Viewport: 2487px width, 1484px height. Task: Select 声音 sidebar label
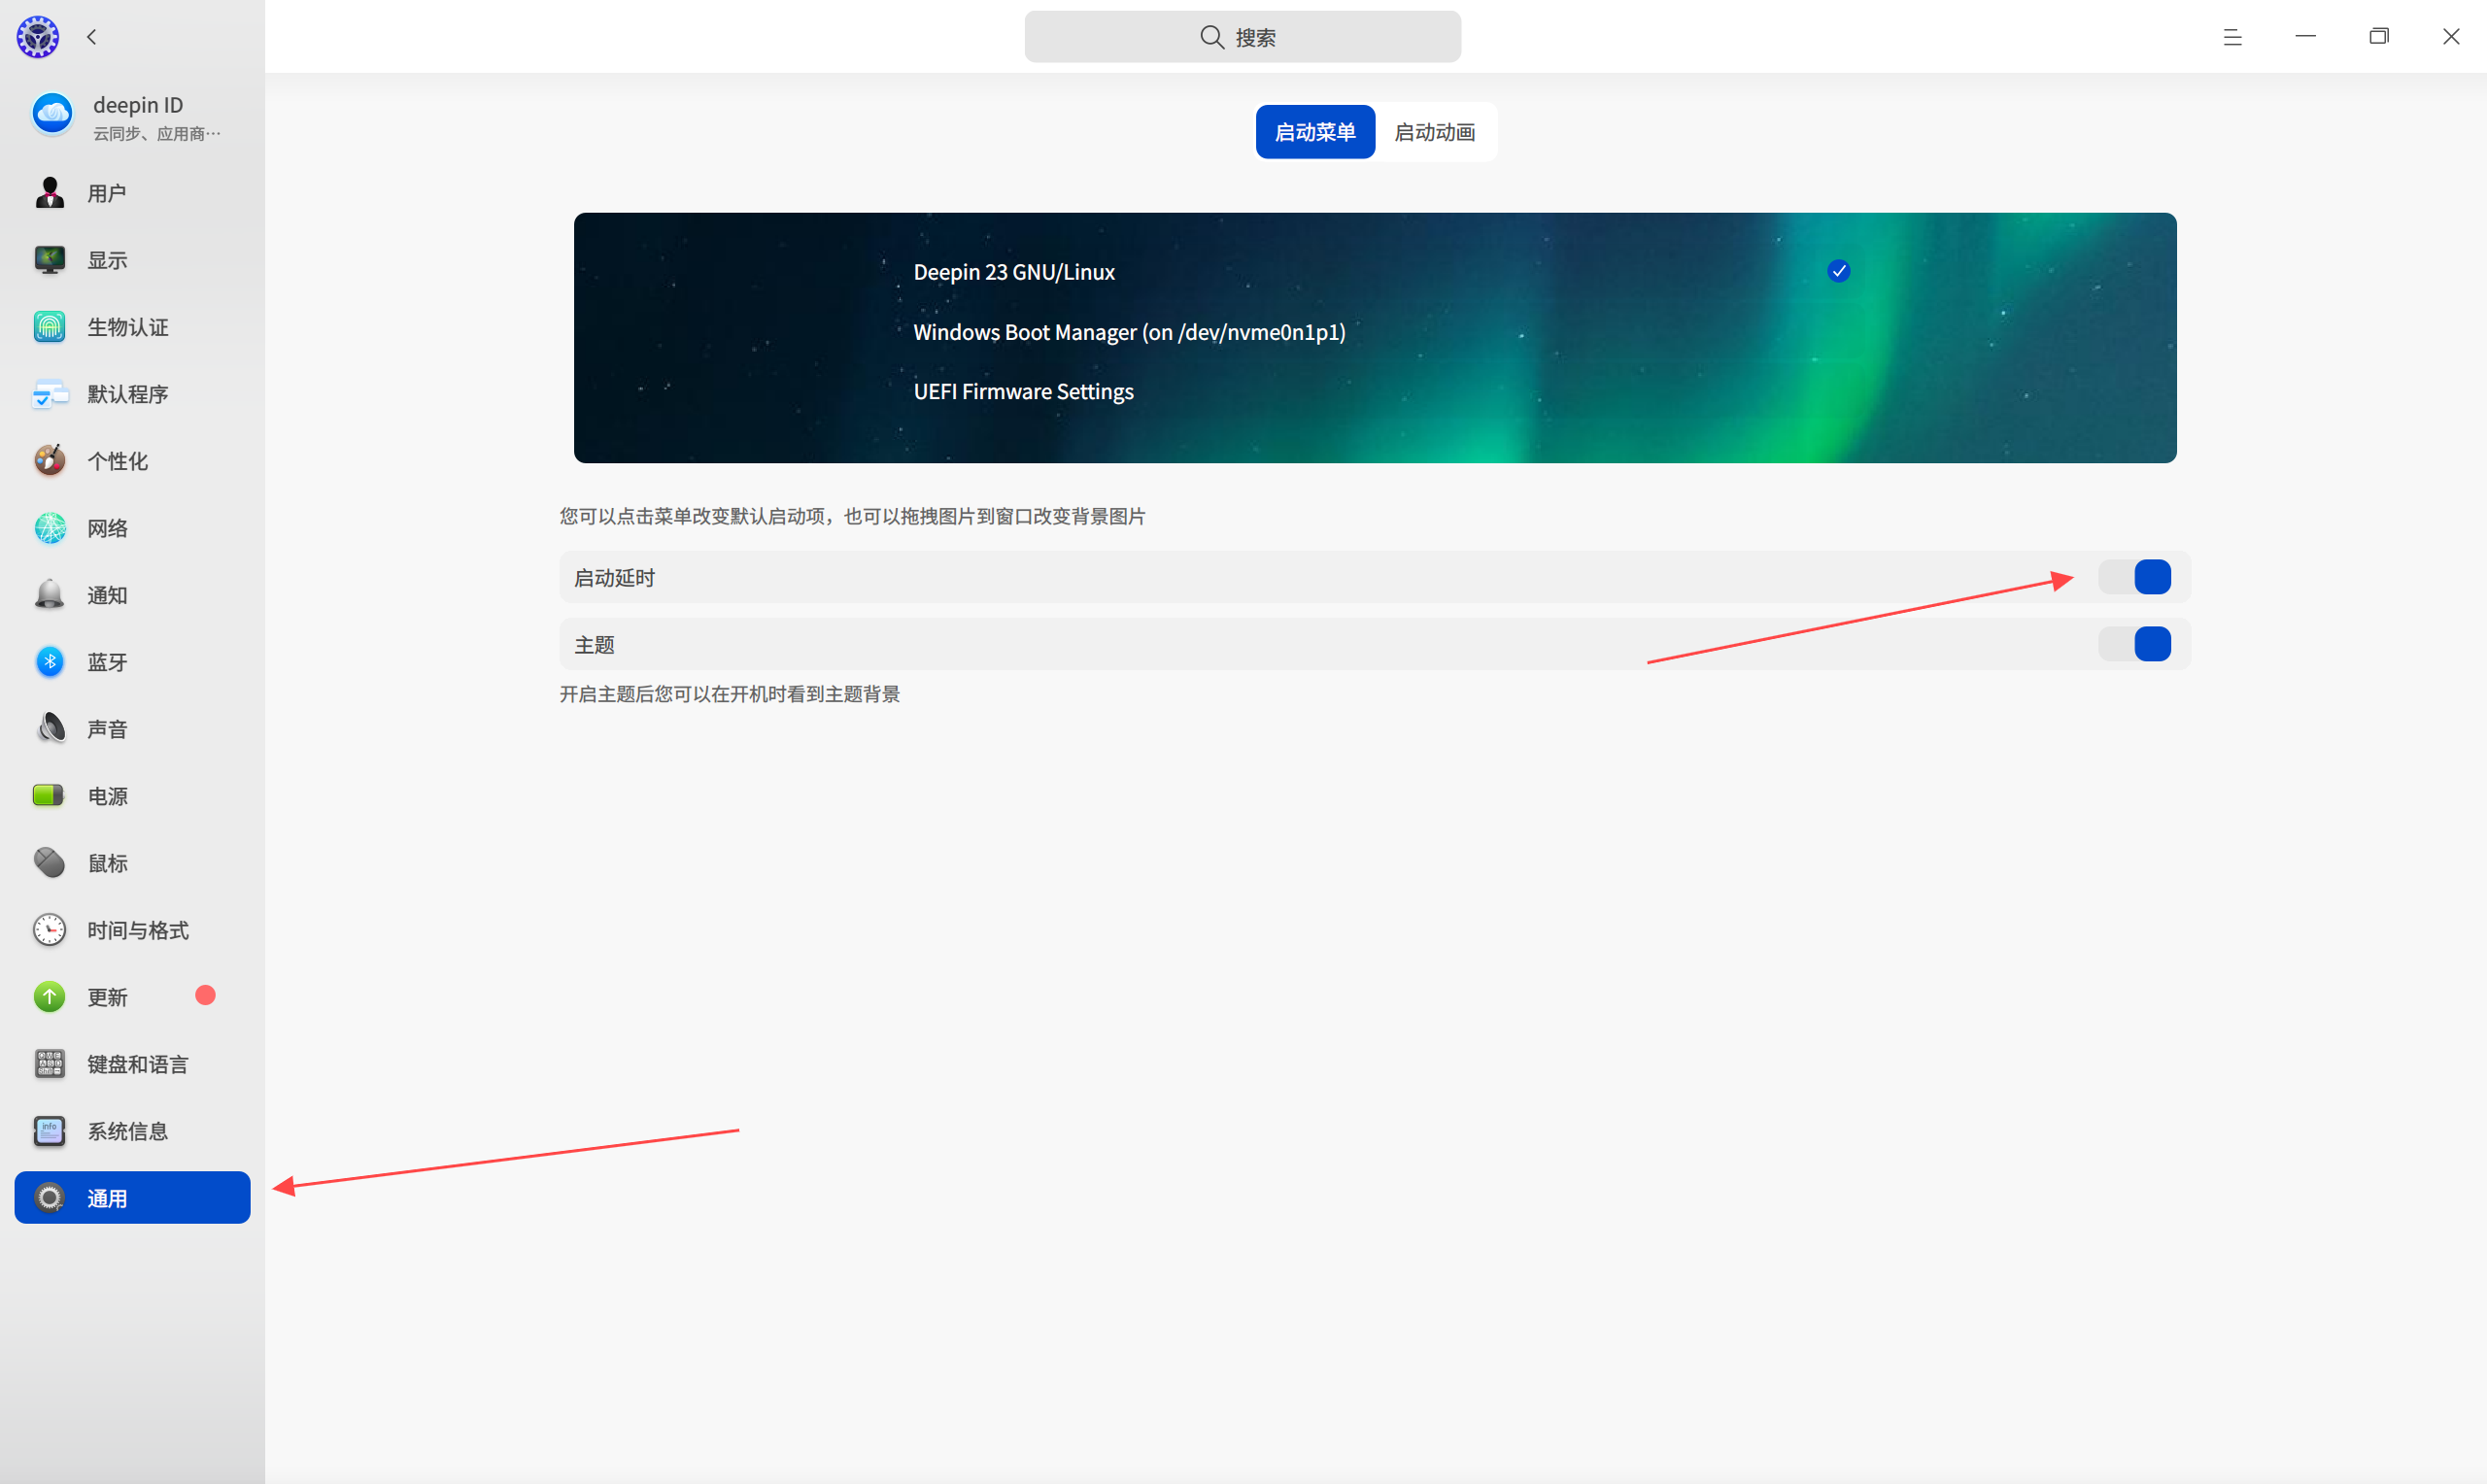click(x=107, y=729)
